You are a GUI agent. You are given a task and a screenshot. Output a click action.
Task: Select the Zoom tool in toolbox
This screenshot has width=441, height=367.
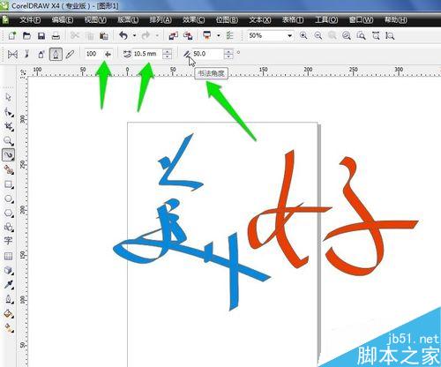9,141
